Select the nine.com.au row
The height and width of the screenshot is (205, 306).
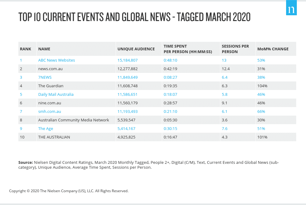49,103
